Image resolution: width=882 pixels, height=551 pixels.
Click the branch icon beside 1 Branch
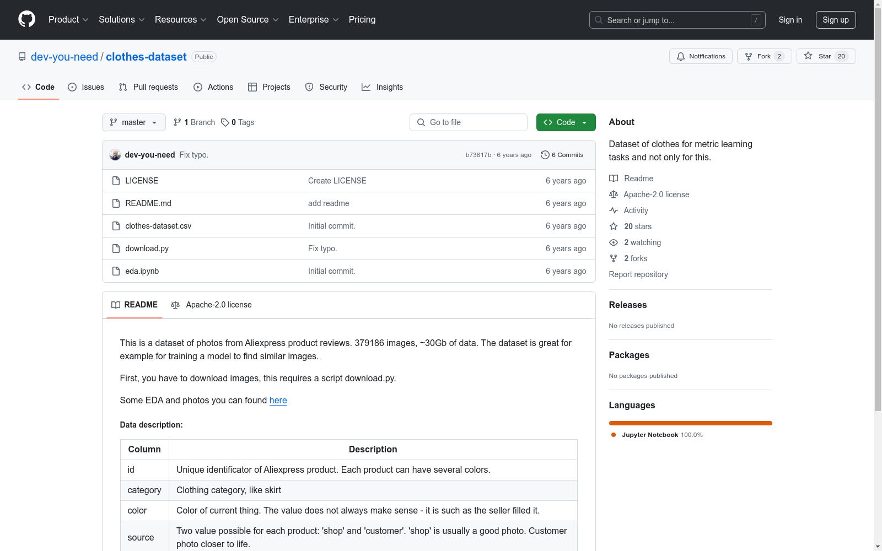pyautogui.click(x=178, y=122)
